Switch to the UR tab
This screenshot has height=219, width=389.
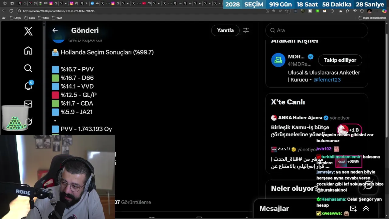coord(43,3)
